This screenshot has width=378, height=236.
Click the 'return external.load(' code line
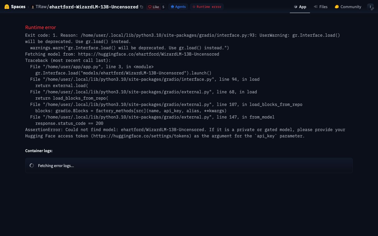[x=62, y=85]
